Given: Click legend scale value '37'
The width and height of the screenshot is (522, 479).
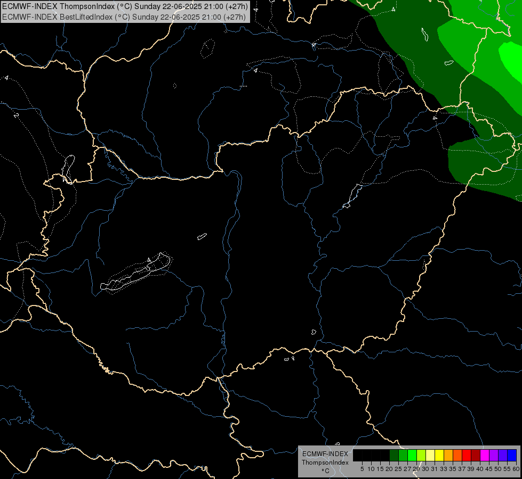Looking at the screenshot, I should point(462,469).
